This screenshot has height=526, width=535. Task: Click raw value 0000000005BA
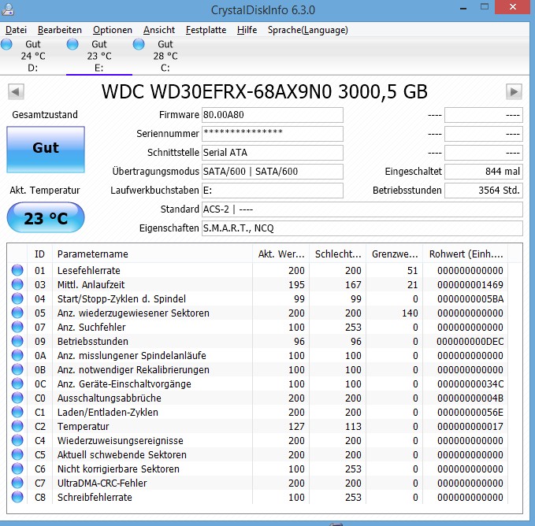(470, 299)
